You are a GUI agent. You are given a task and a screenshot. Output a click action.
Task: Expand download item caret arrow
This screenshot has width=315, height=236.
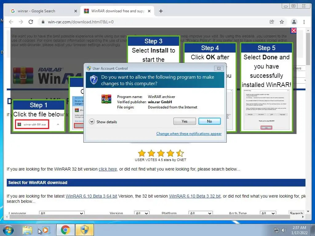pos(58,125)
